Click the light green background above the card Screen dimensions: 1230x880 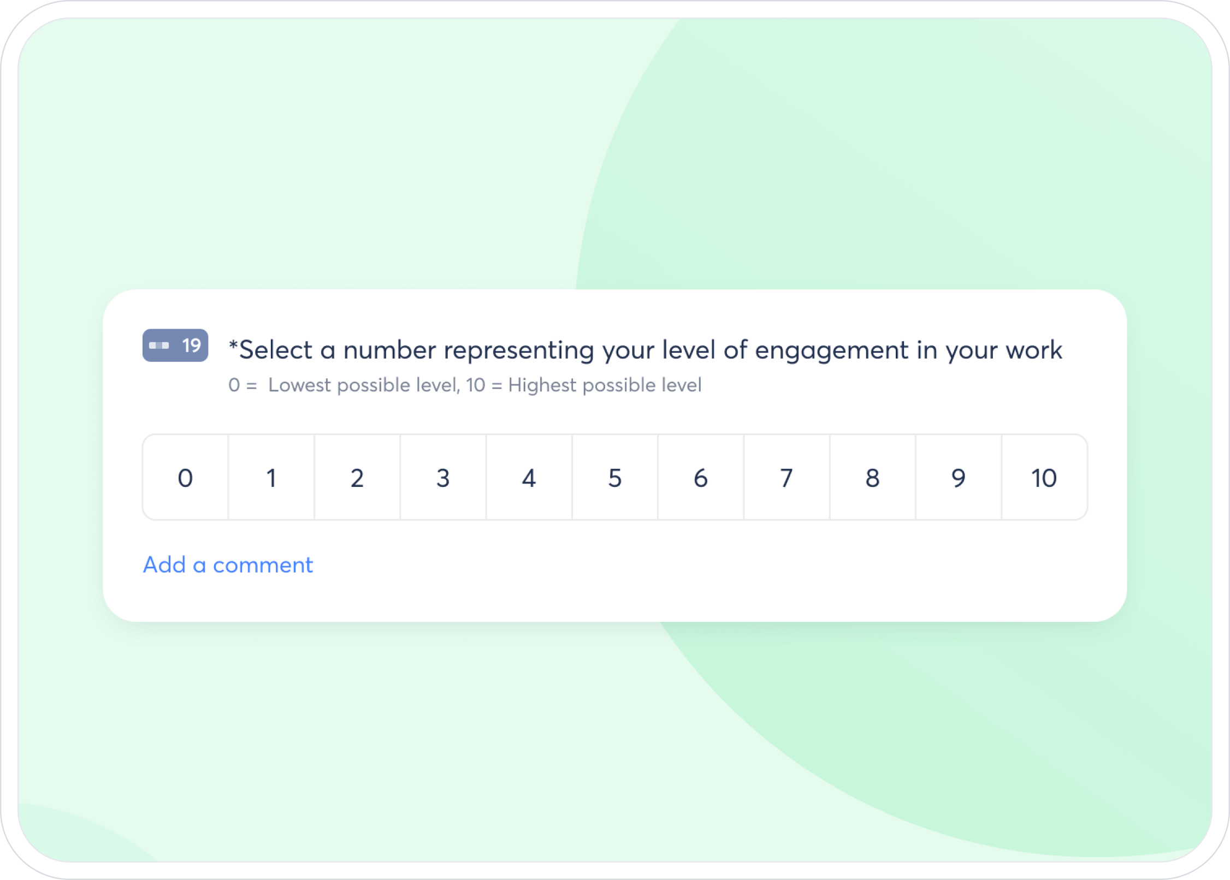328,164
